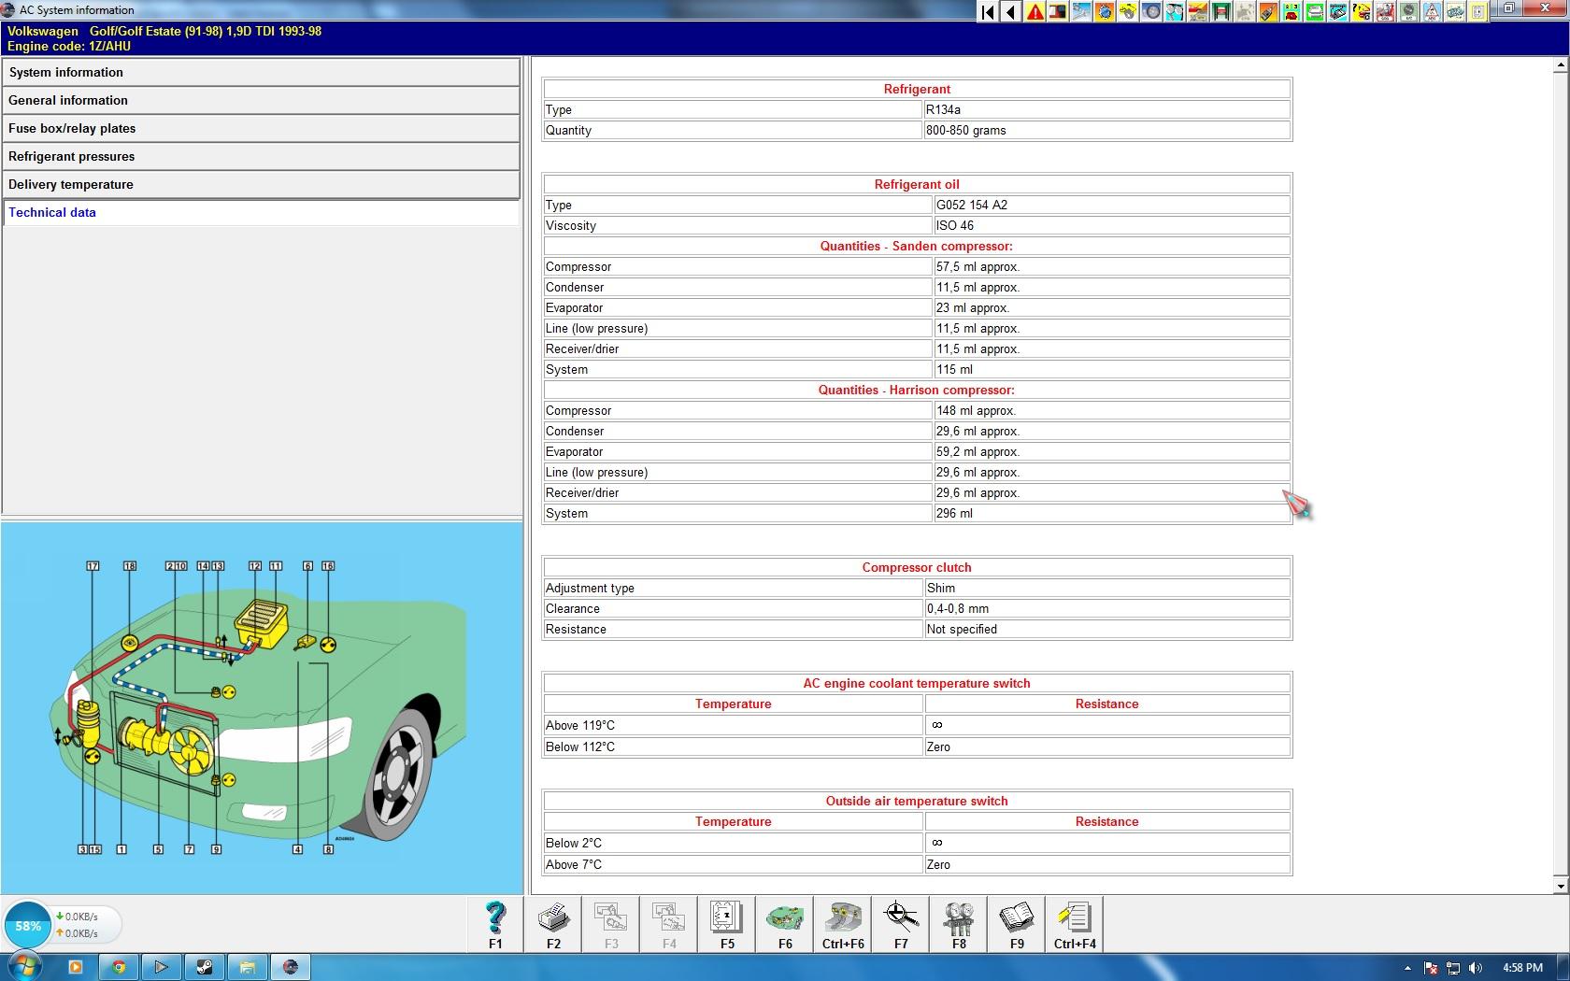Click the Ctrl+F4 notes with pencil button
Screen dimensions: 1570x981
1075,924
